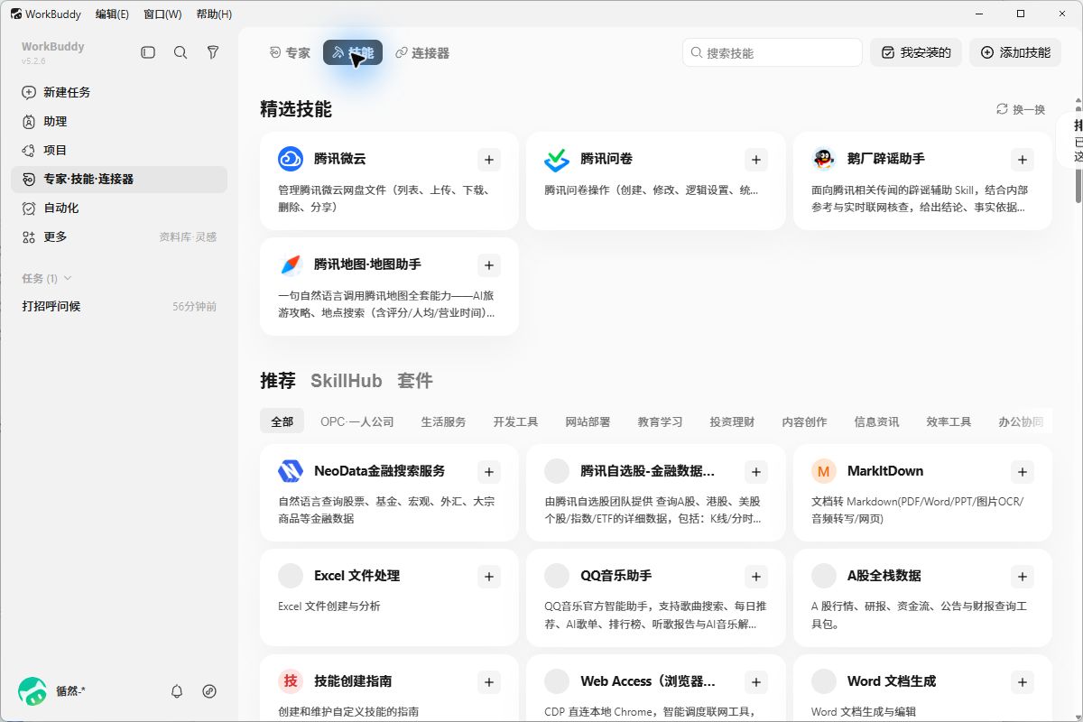1083x722 pixels.
Task: Click the green user avatar at bottom
Action: point(32,691)
